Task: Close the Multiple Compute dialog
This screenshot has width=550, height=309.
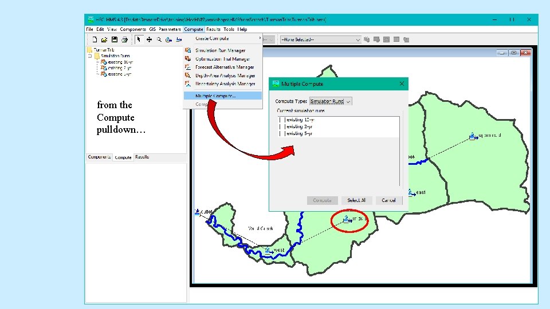Action: pos(402,84)
